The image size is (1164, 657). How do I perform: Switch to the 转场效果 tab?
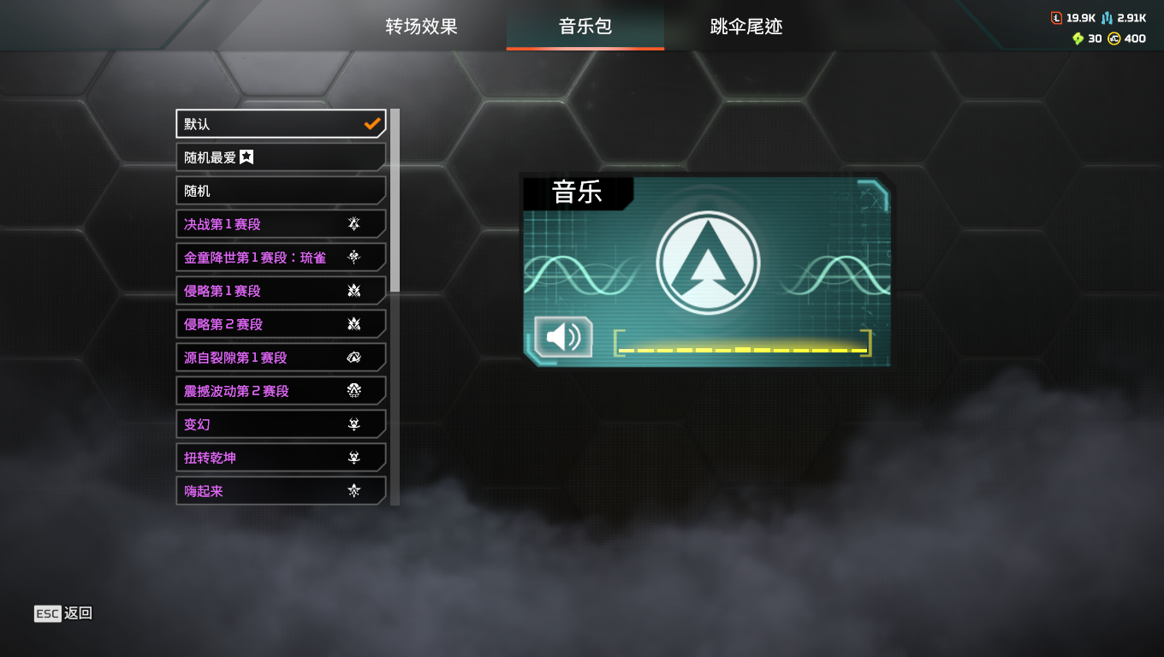coord(421,27)
